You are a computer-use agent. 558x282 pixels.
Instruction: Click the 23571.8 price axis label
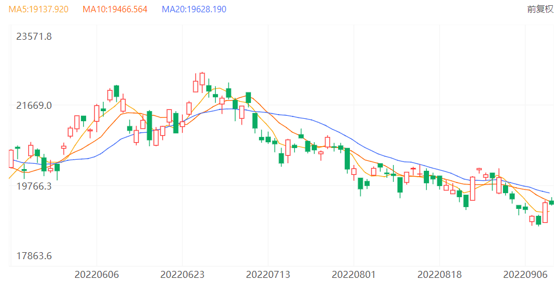point(34,36)
